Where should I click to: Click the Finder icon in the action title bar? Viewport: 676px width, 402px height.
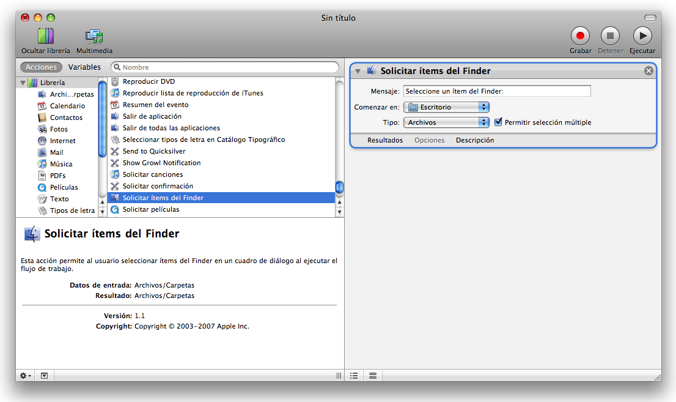pos(371,71)
